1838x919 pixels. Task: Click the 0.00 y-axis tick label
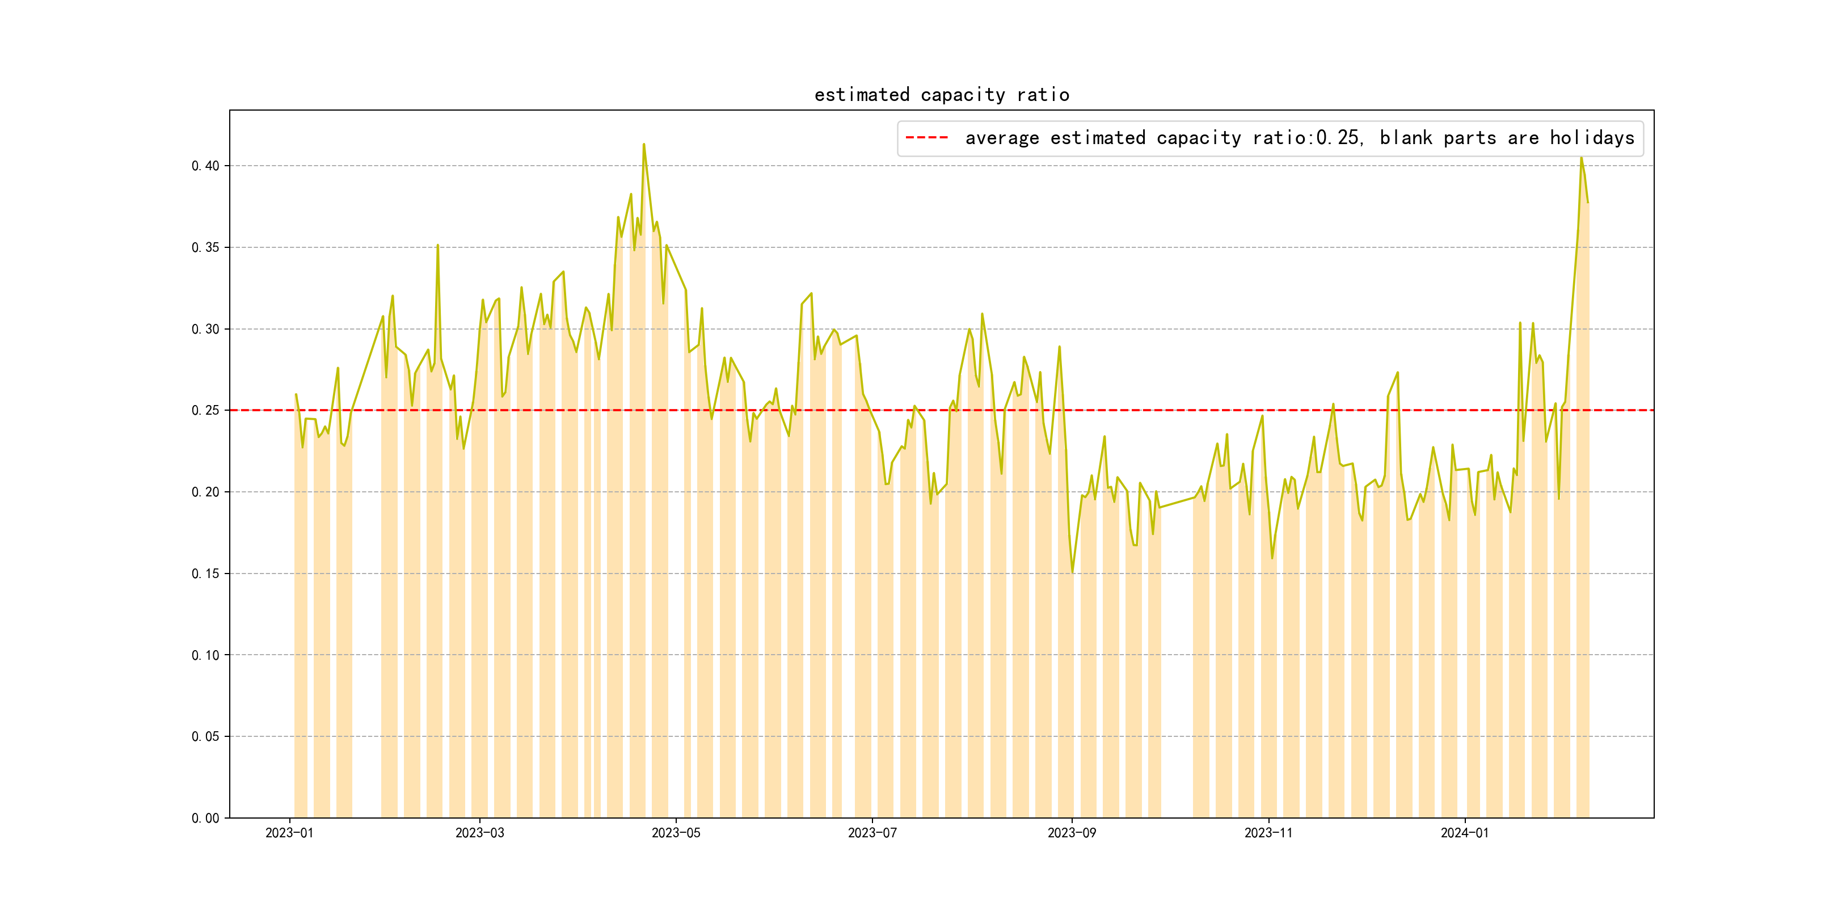coord(205,819)
